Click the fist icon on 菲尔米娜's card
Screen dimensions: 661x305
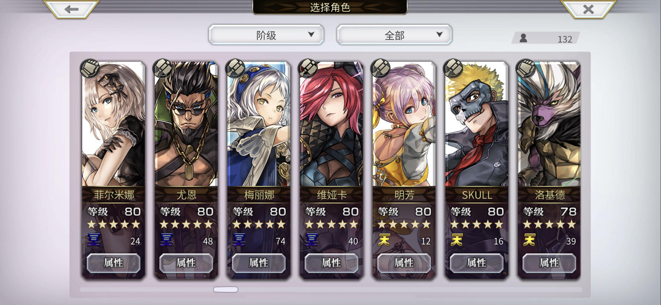tap(90, 68)
